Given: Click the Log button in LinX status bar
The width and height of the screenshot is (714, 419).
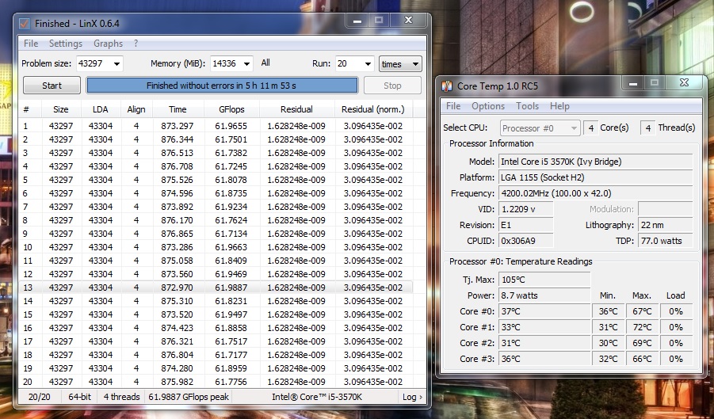Looking at the screenshot, I should coord(411,397).
